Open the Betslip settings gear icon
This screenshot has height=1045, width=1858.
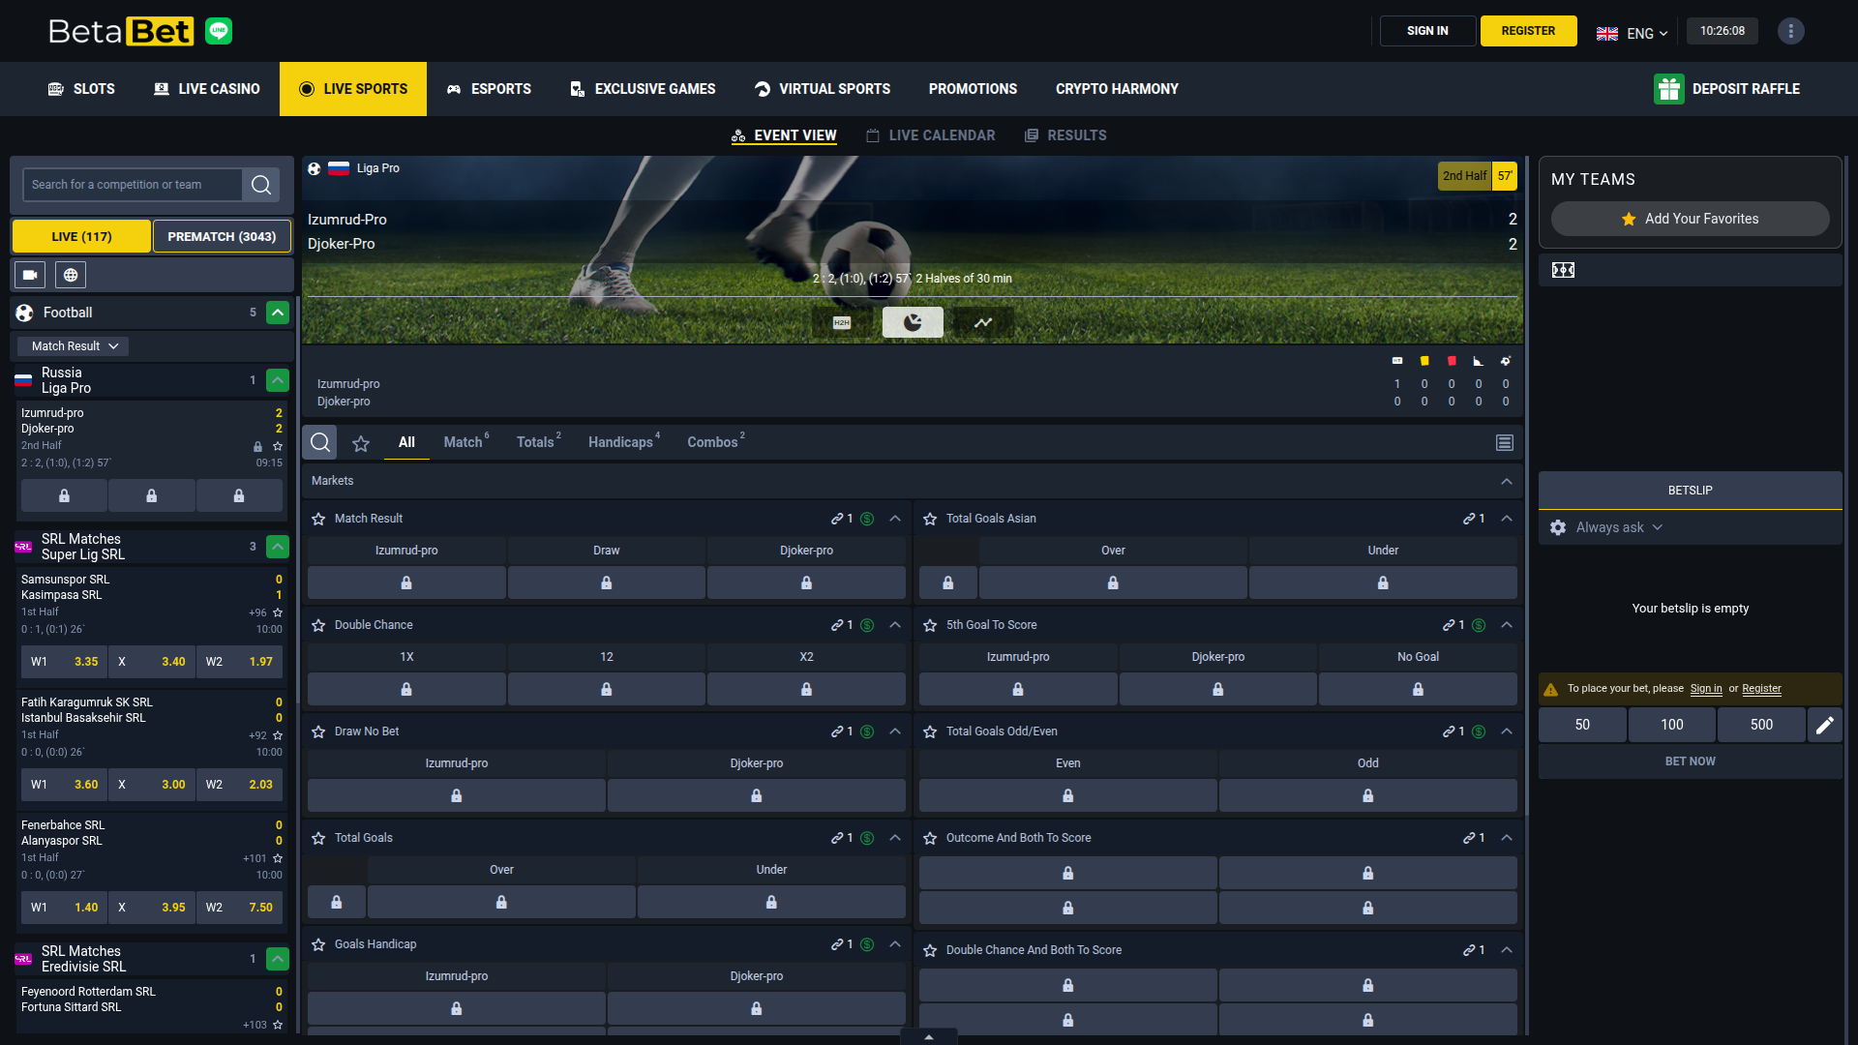point(1557,527)
